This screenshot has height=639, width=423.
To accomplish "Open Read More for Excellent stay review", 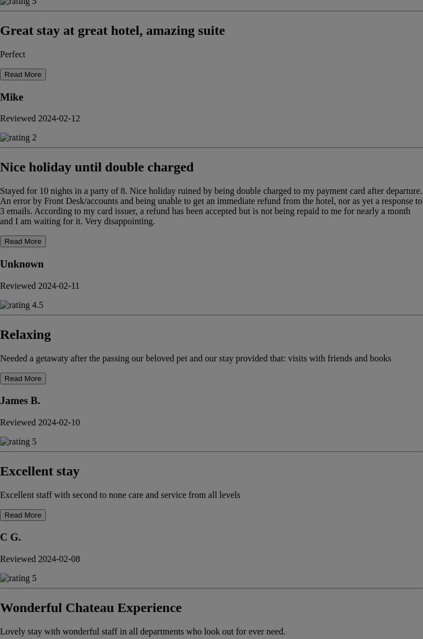I will 23,515.
